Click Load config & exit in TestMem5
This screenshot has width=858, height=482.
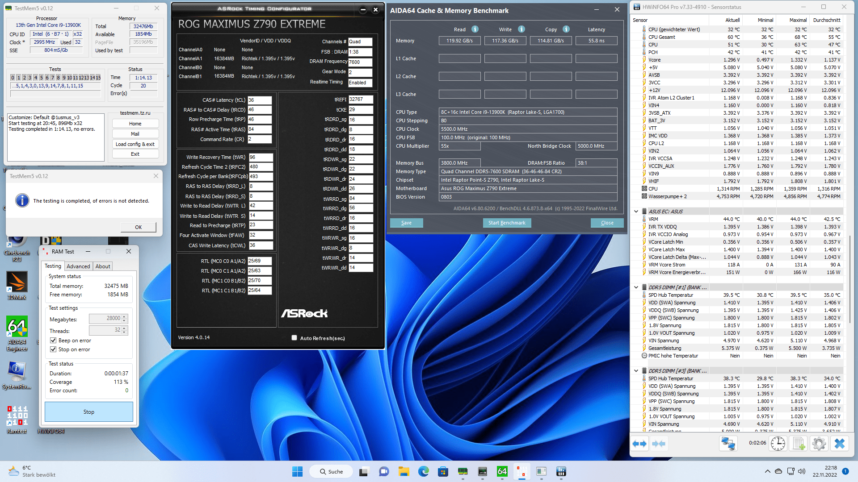[135, 144]
